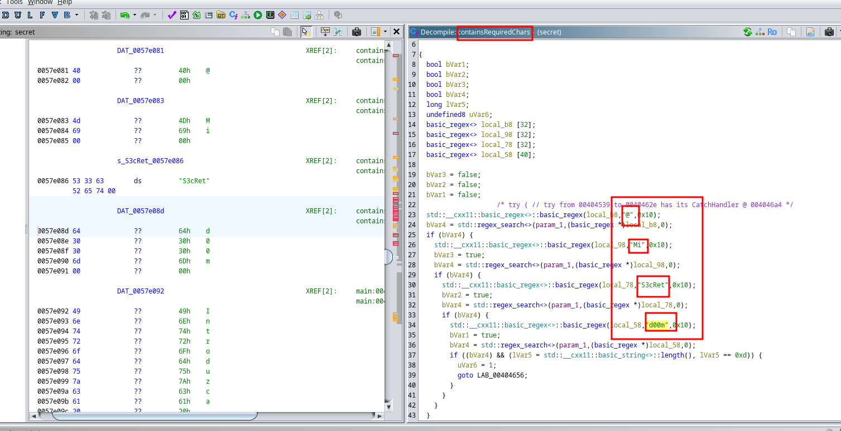
Task: Select DAT_0057e092 label in Listing
Action: (141, 291)
